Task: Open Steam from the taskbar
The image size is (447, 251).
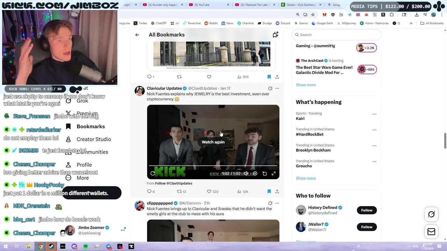Action: (51, 246)
